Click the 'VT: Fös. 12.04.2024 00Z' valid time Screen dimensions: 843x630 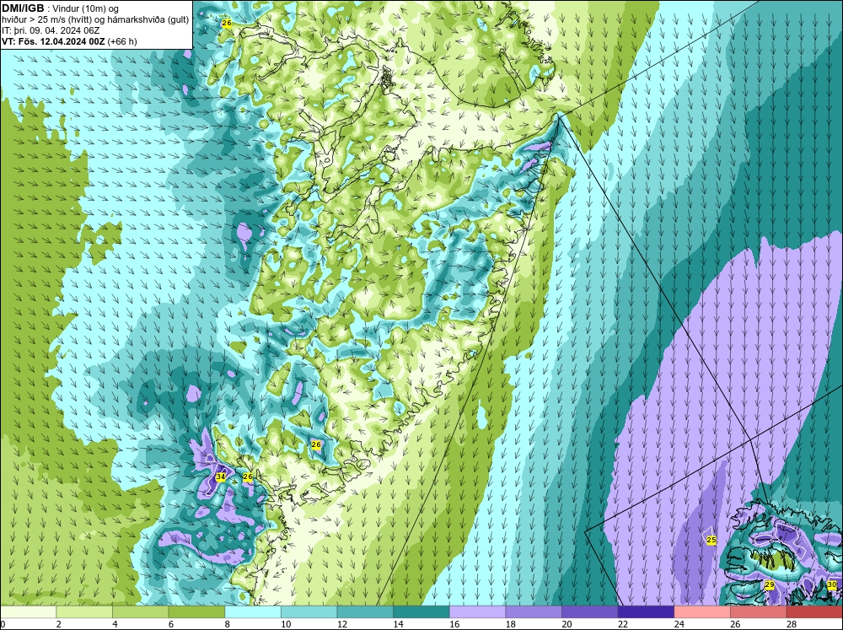click(54, 41)
